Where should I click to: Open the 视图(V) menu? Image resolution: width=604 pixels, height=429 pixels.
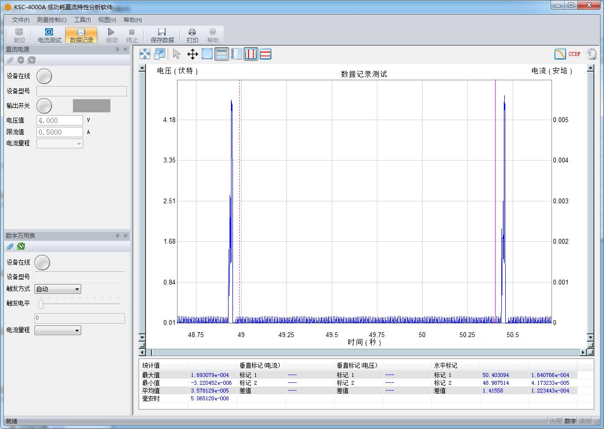tap(107, 20)
